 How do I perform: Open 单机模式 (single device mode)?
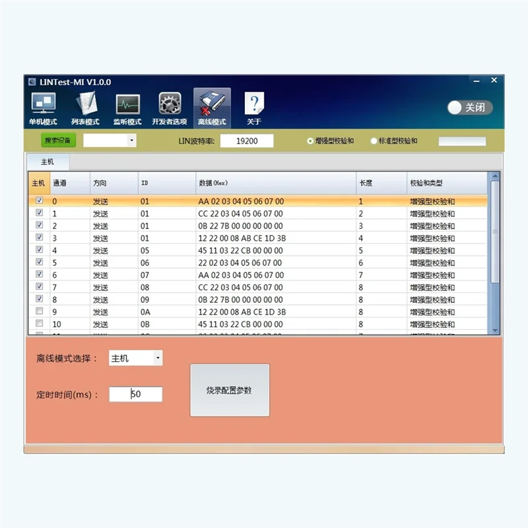[43, 109]
